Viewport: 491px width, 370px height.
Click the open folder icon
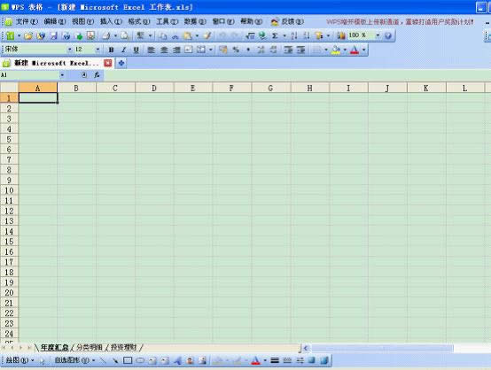pyautogui.click(x=28, y=35)
